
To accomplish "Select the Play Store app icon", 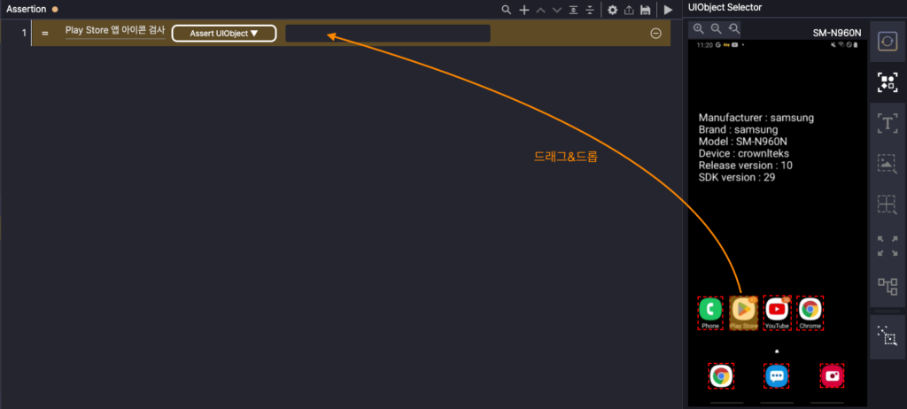I will pyautogui.click(x=743, y=310).
